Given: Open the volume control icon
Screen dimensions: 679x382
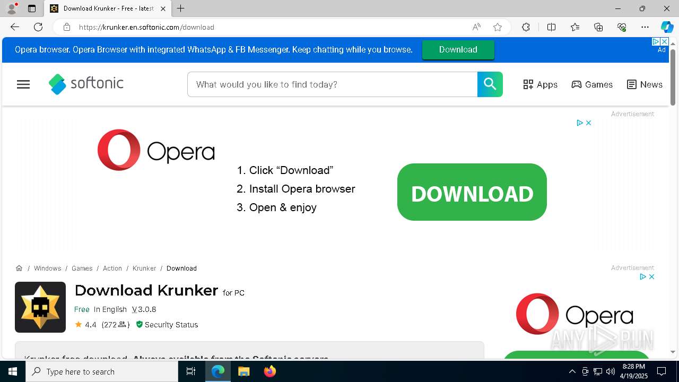Looking at the screenshot, I should pyautogui.click(x=610, y=371).
